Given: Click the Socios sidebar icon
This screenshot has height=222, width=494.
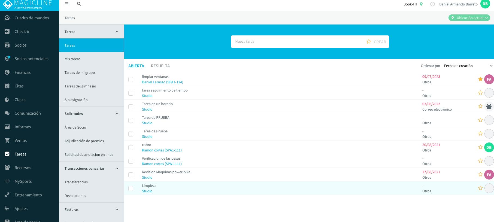Looking at the screenshot, I should click(x=7, y=45).
